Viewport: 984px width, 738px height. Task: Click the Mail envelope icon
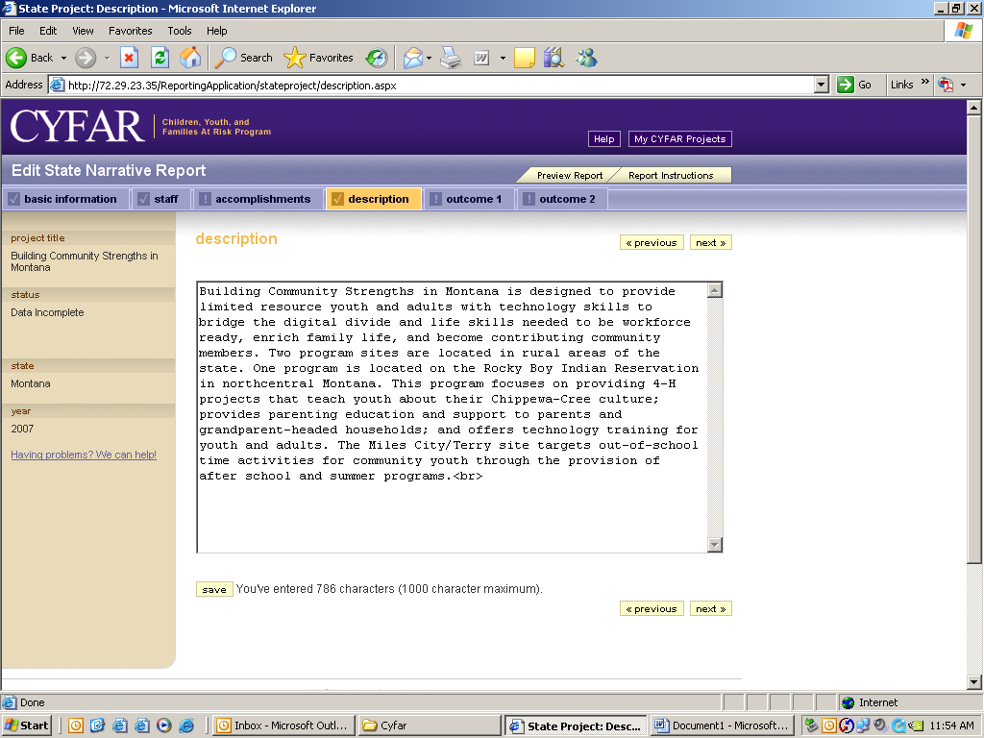413,58
